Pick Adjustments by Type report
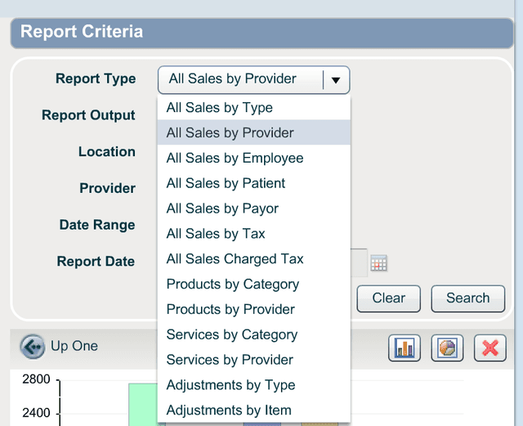Screen dimensions: 523x426 [x=254, y=384]
